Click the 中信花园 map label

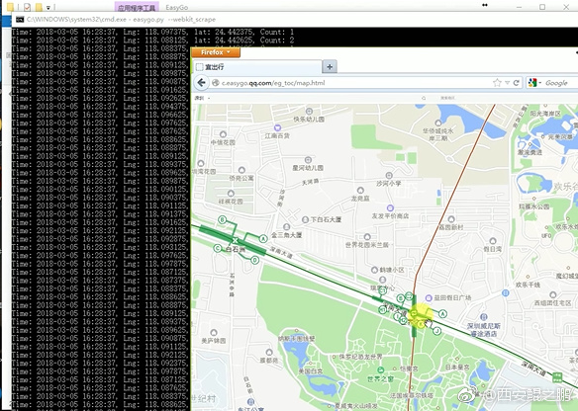(x=223, y=142)
